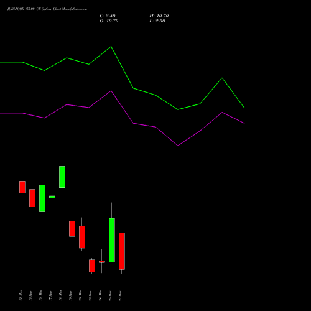Click the open value "O: 10.70"
Image resolution: width=311 pixels, height=311 pixels.
109,21
